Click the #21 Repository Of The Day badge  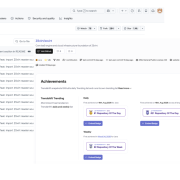[x=161, y=112]
